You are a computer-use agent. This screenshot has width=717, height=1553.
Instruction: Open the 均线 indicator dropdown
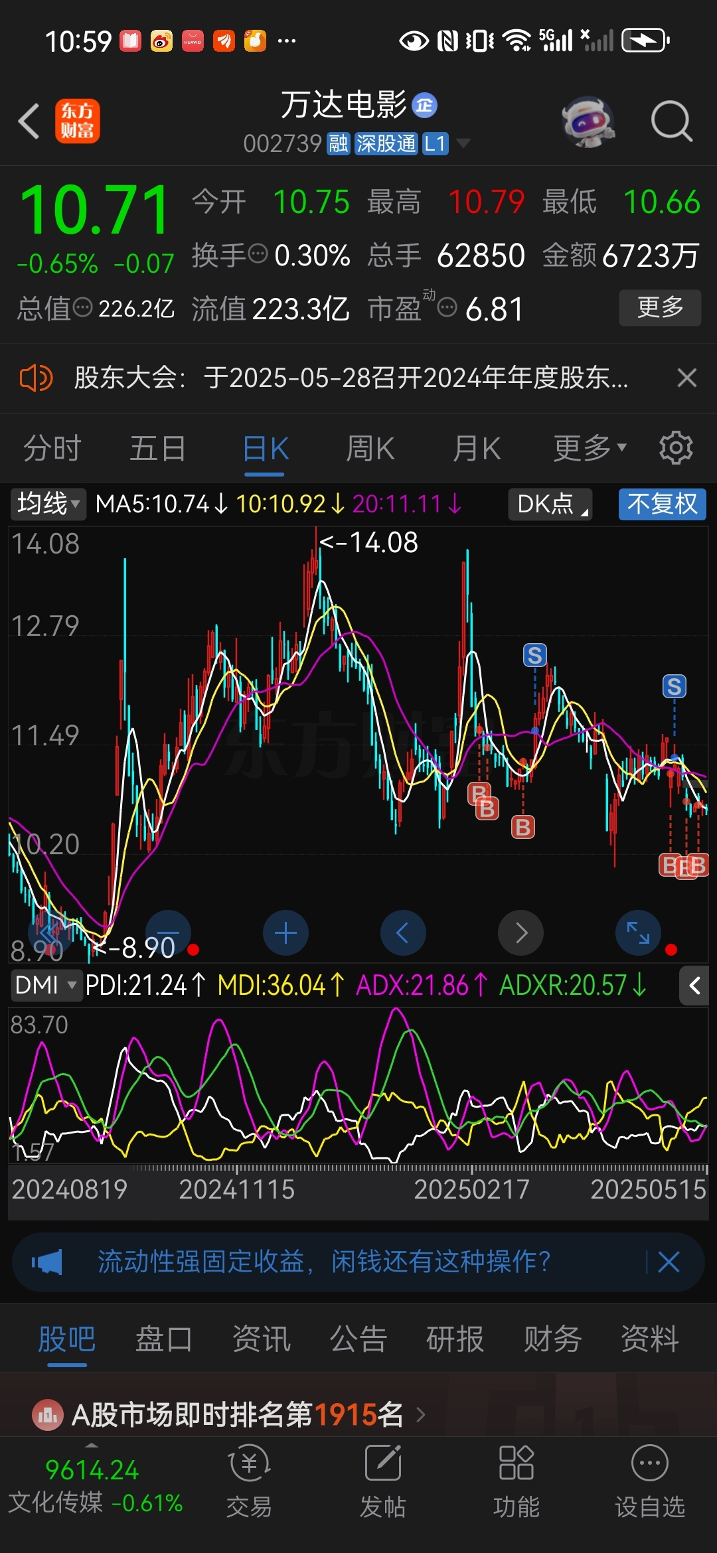pyautogui.click(x=48, y=504)
